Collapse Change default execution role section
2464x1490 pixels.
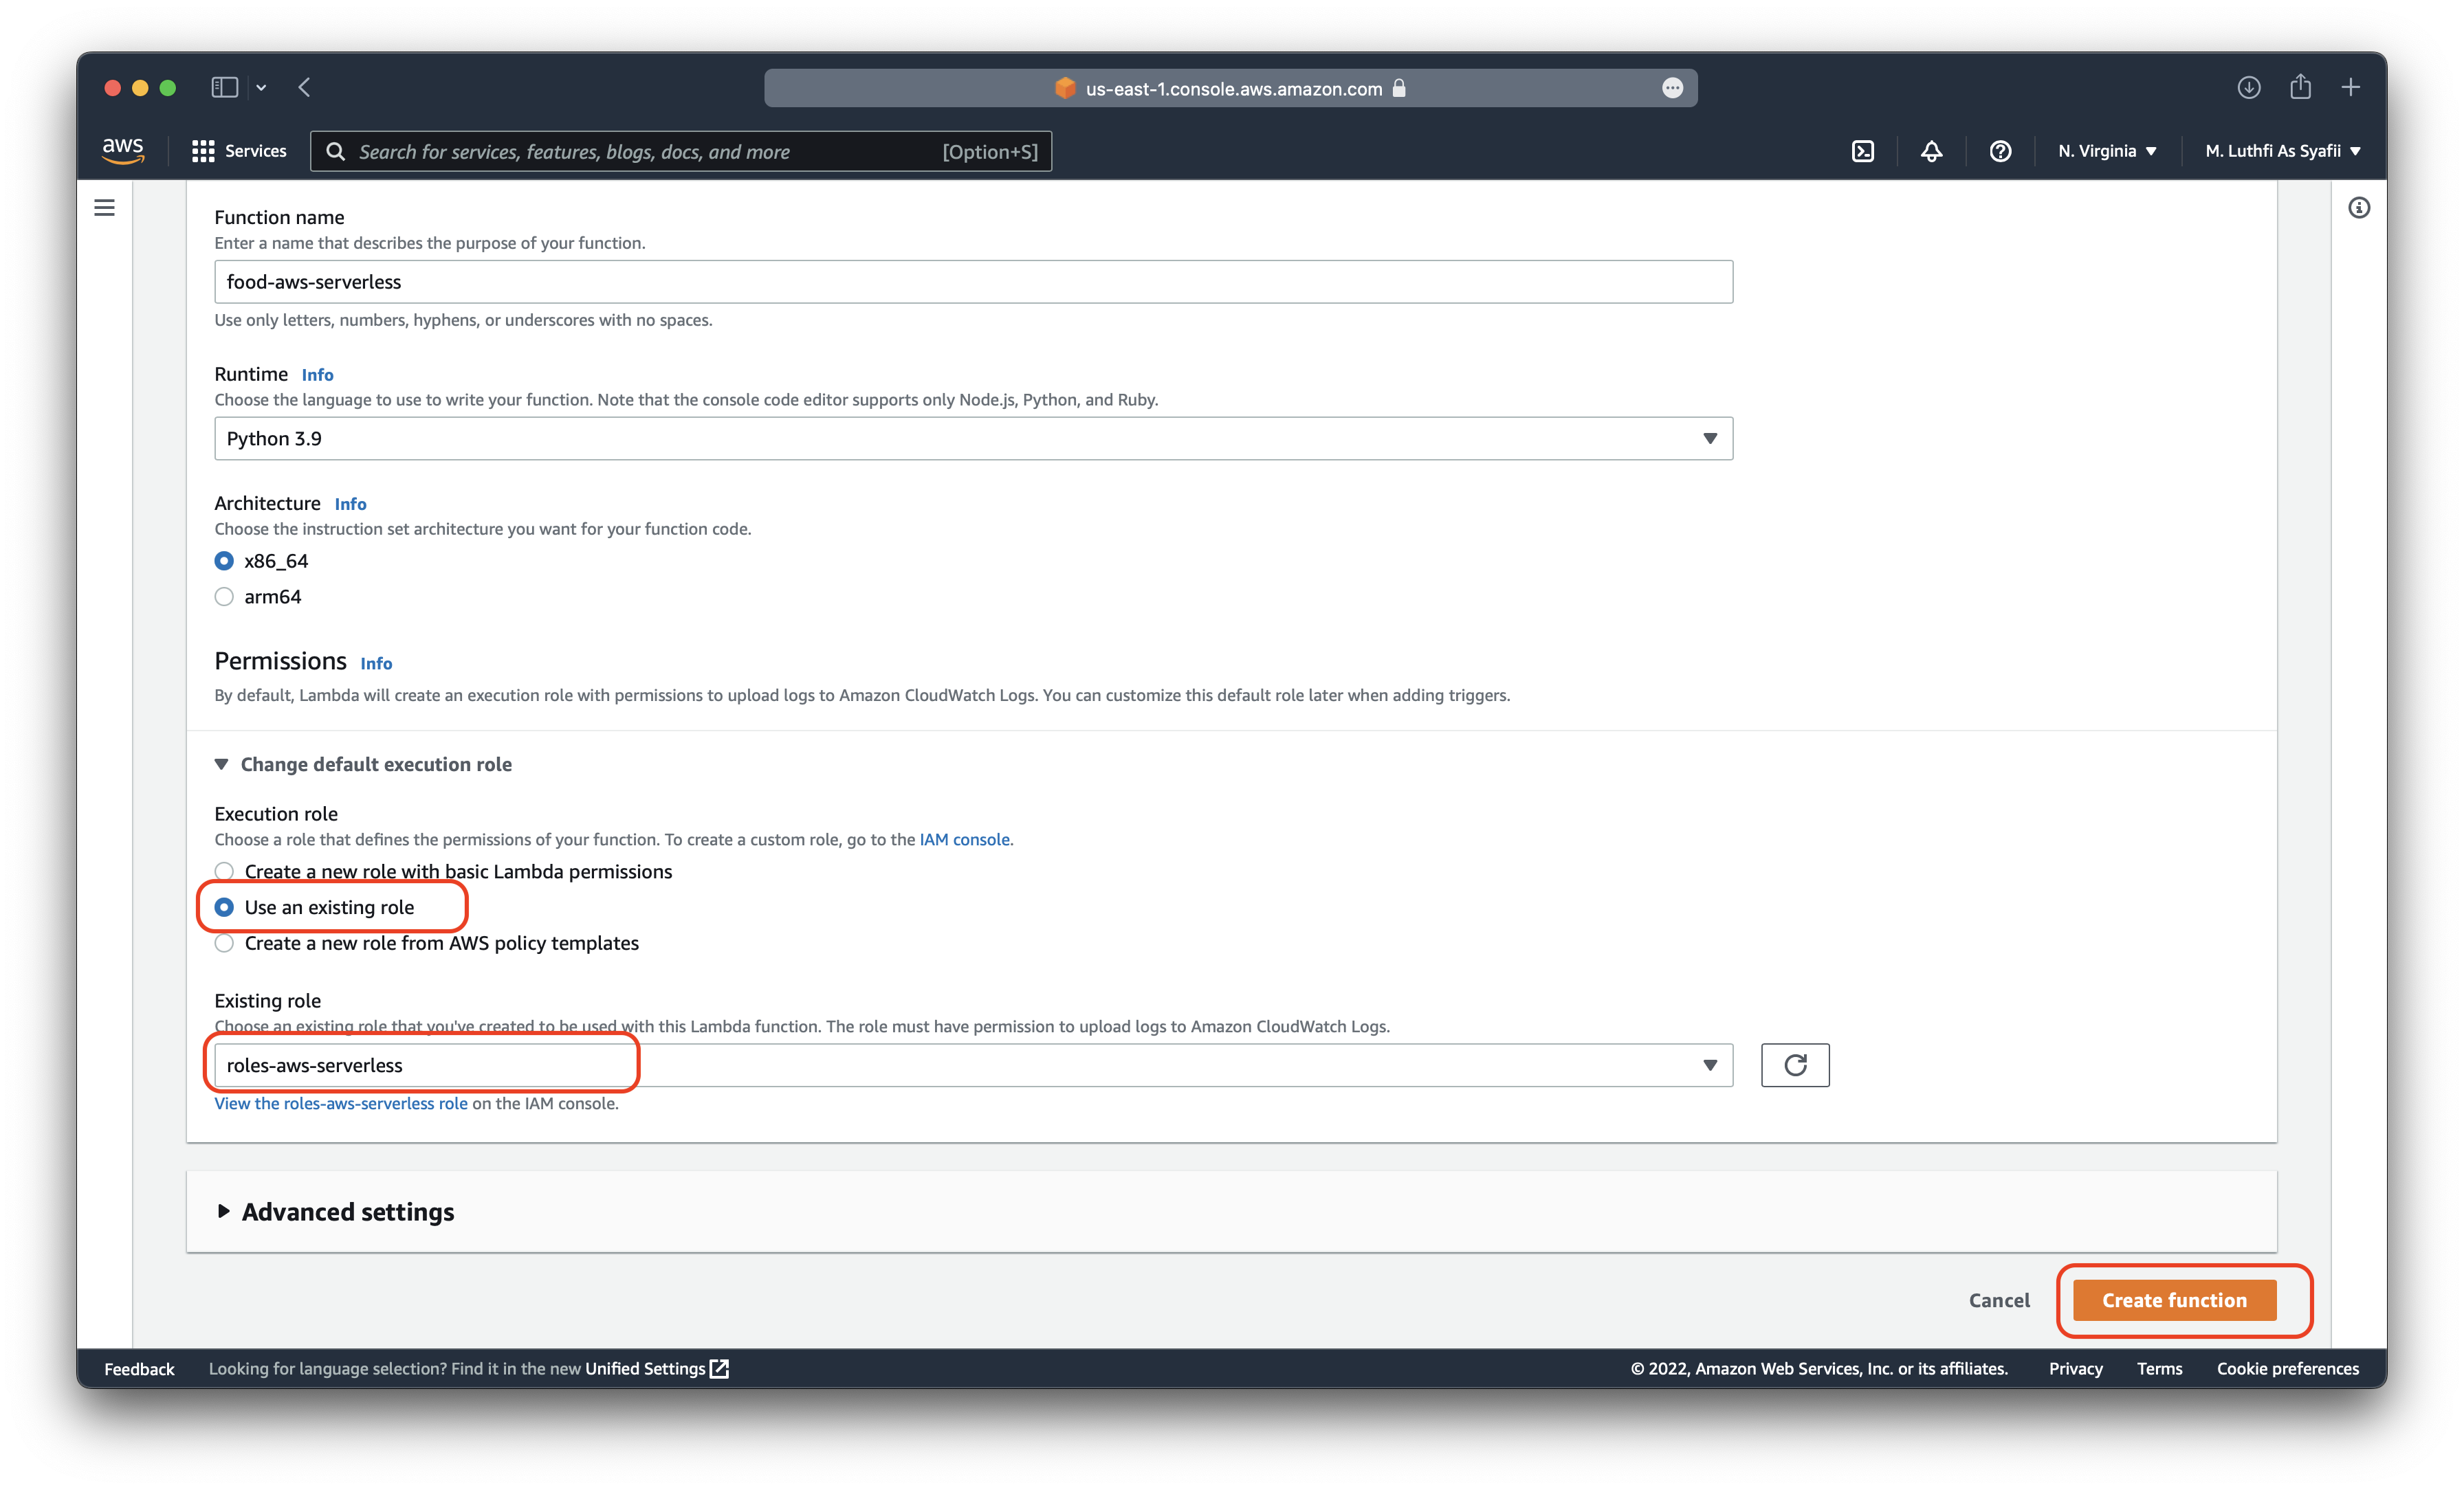(363, 764)
